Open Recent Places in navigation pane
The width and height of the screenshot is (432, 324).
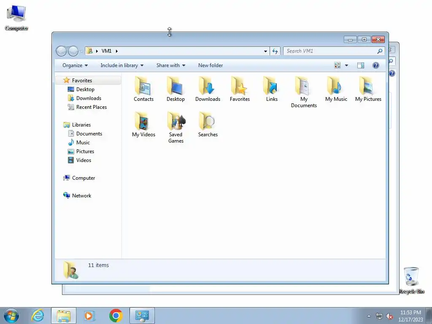(92, 107)
